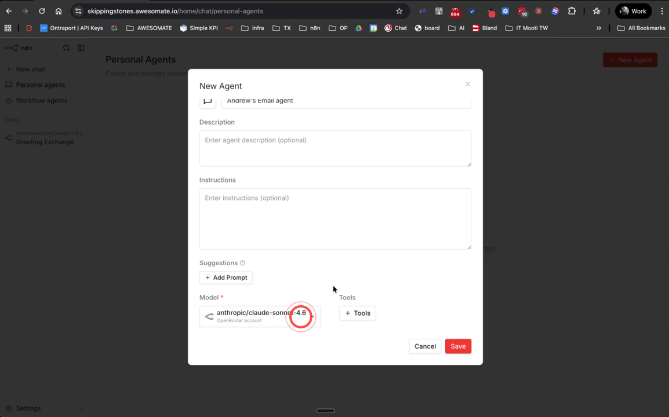This screenshot has width=669, height=417.
Task: Open the n8n bookmarks folder
Action: (310, 28)
